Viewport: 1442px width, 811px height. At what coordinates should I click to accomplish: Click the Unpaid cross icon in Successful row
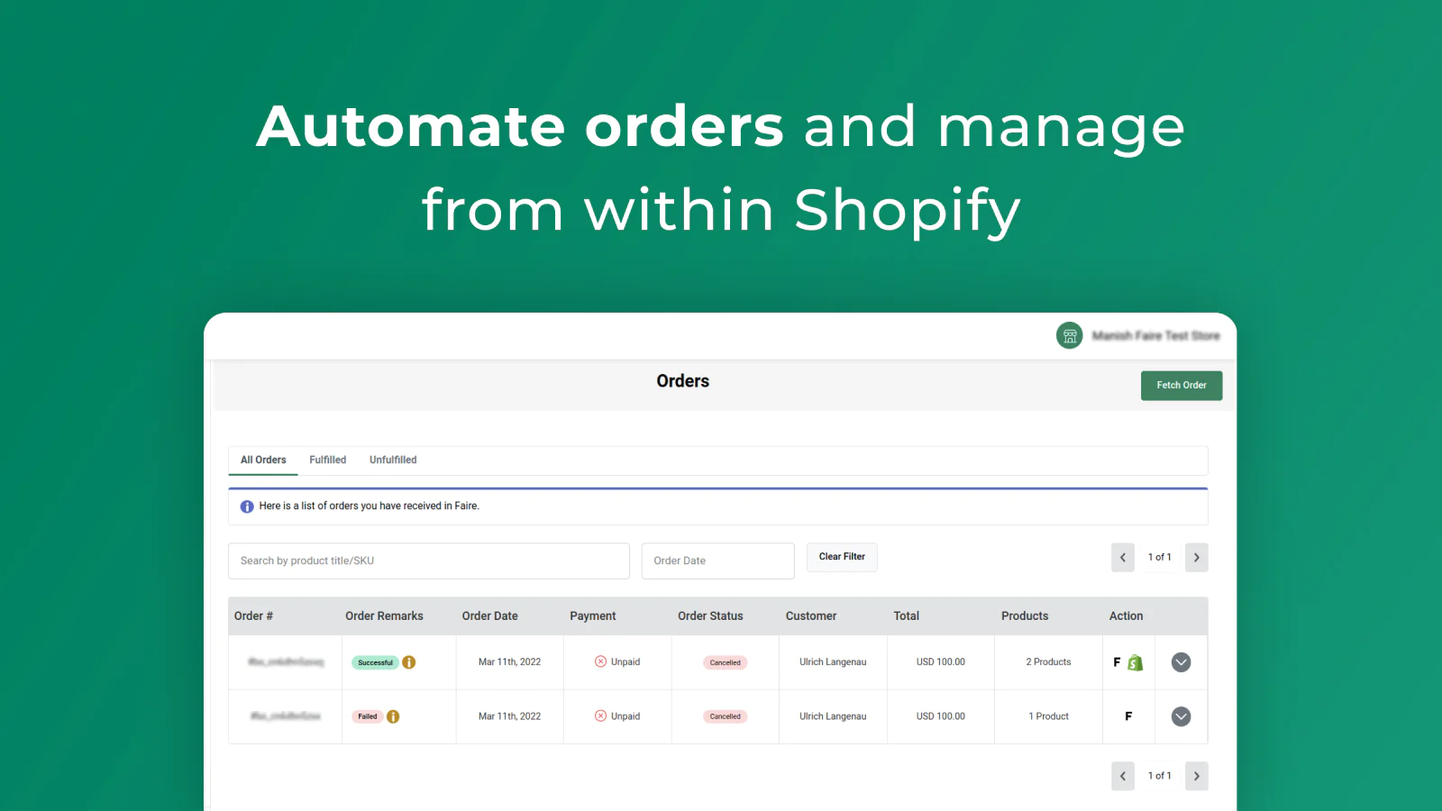601,661
